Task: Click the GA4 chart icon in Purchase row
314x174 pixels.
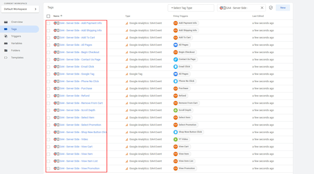Action: point(127,89)
